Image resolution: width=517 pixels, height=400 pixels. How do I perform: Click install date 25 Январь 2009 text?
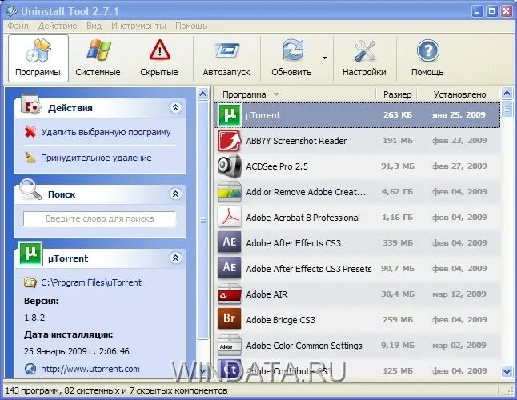[77, 351]
